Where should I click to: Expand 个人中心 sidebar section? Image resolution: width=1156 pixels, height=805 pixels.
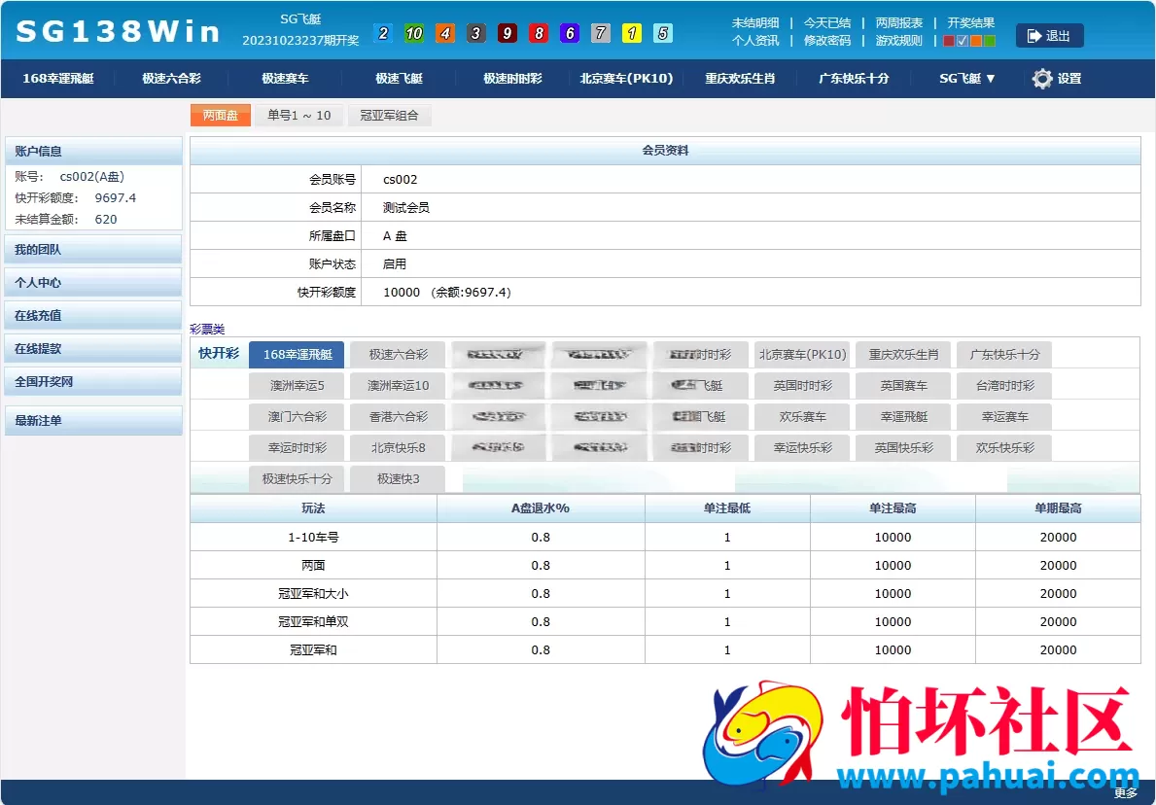point(93,282)
